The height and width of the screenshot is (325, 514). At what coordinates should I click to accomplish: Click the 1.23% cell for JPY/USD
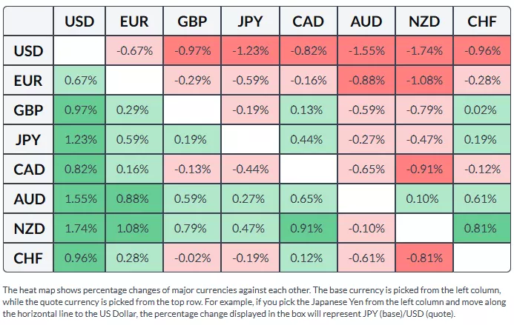click(x=79, y=140)
